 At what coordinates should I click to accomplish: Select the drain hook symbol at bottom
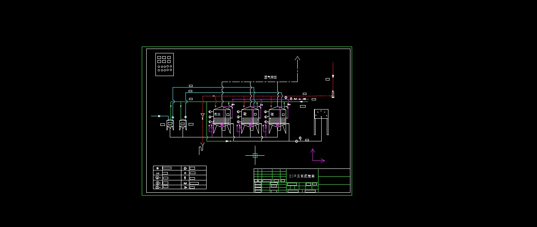pyautogui.click(x=201, y=149)
